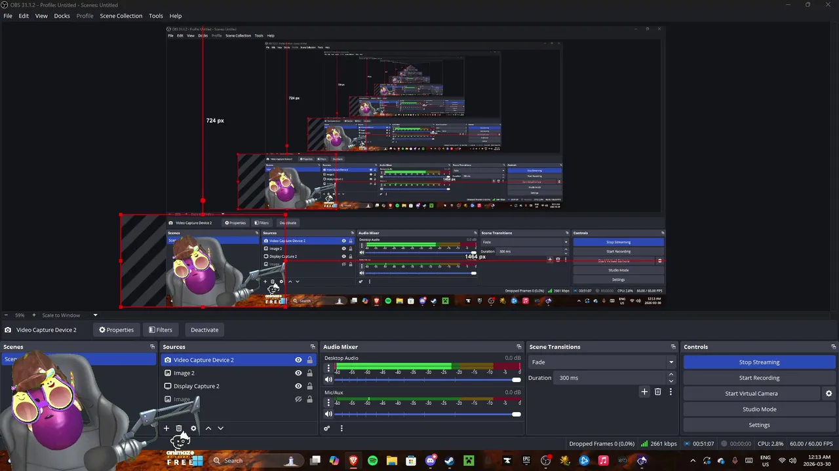Click Stop Streaming button

click(759, 362)
